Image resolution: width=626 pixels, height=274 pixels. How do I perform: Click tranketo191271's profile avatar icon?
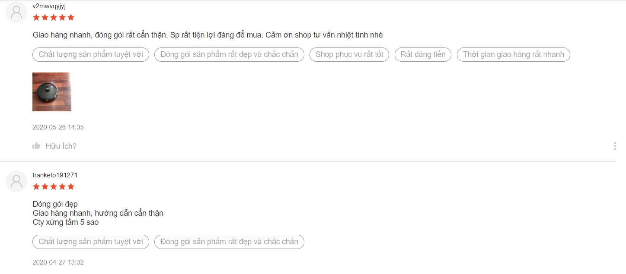16,181
